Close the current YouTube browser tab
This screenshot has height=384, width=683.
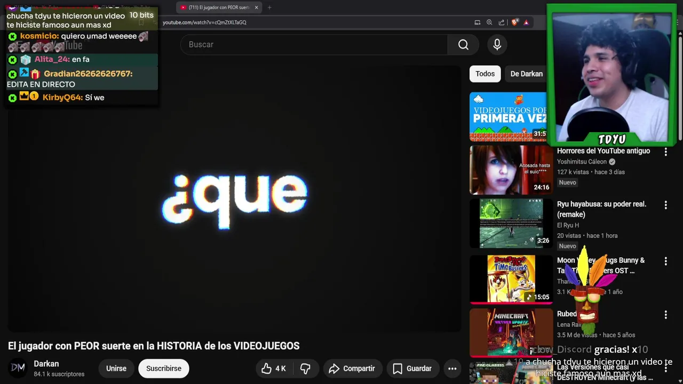[256, 7]
